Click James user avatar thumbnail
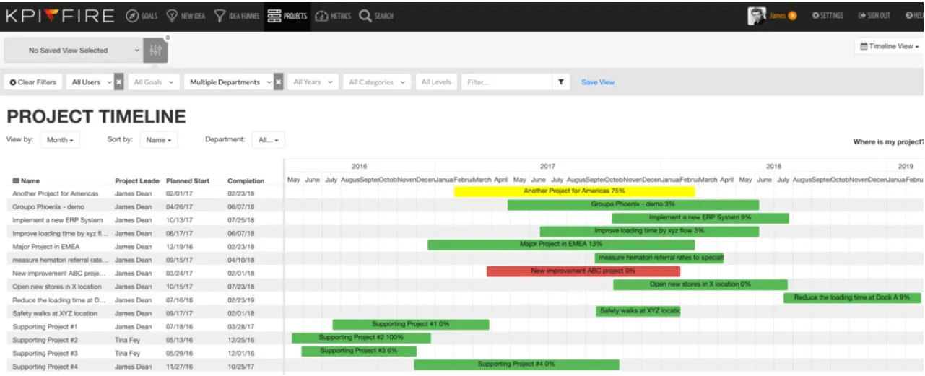 pos(757,16)
